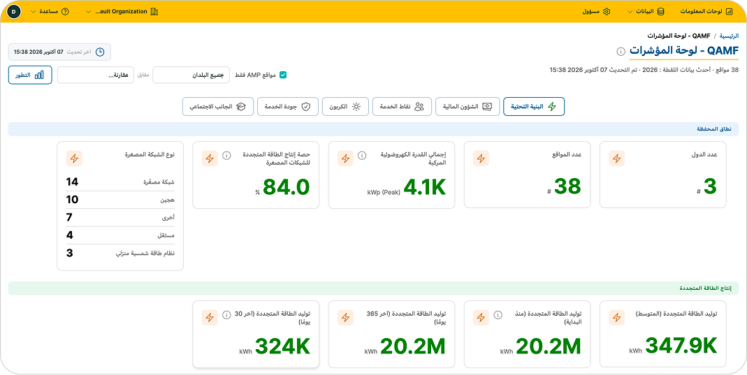Image resolution: width=747 pixels, height=375 pixels.
Task: Click the dashboards chart icon in header
Action: point(730,11)
